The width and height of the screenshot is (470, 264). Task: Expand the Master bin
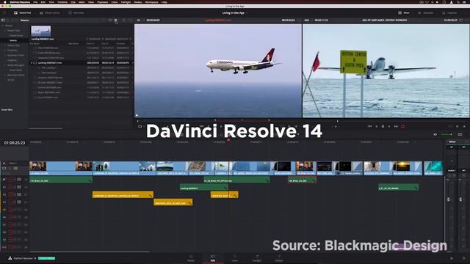pos(3,26)
